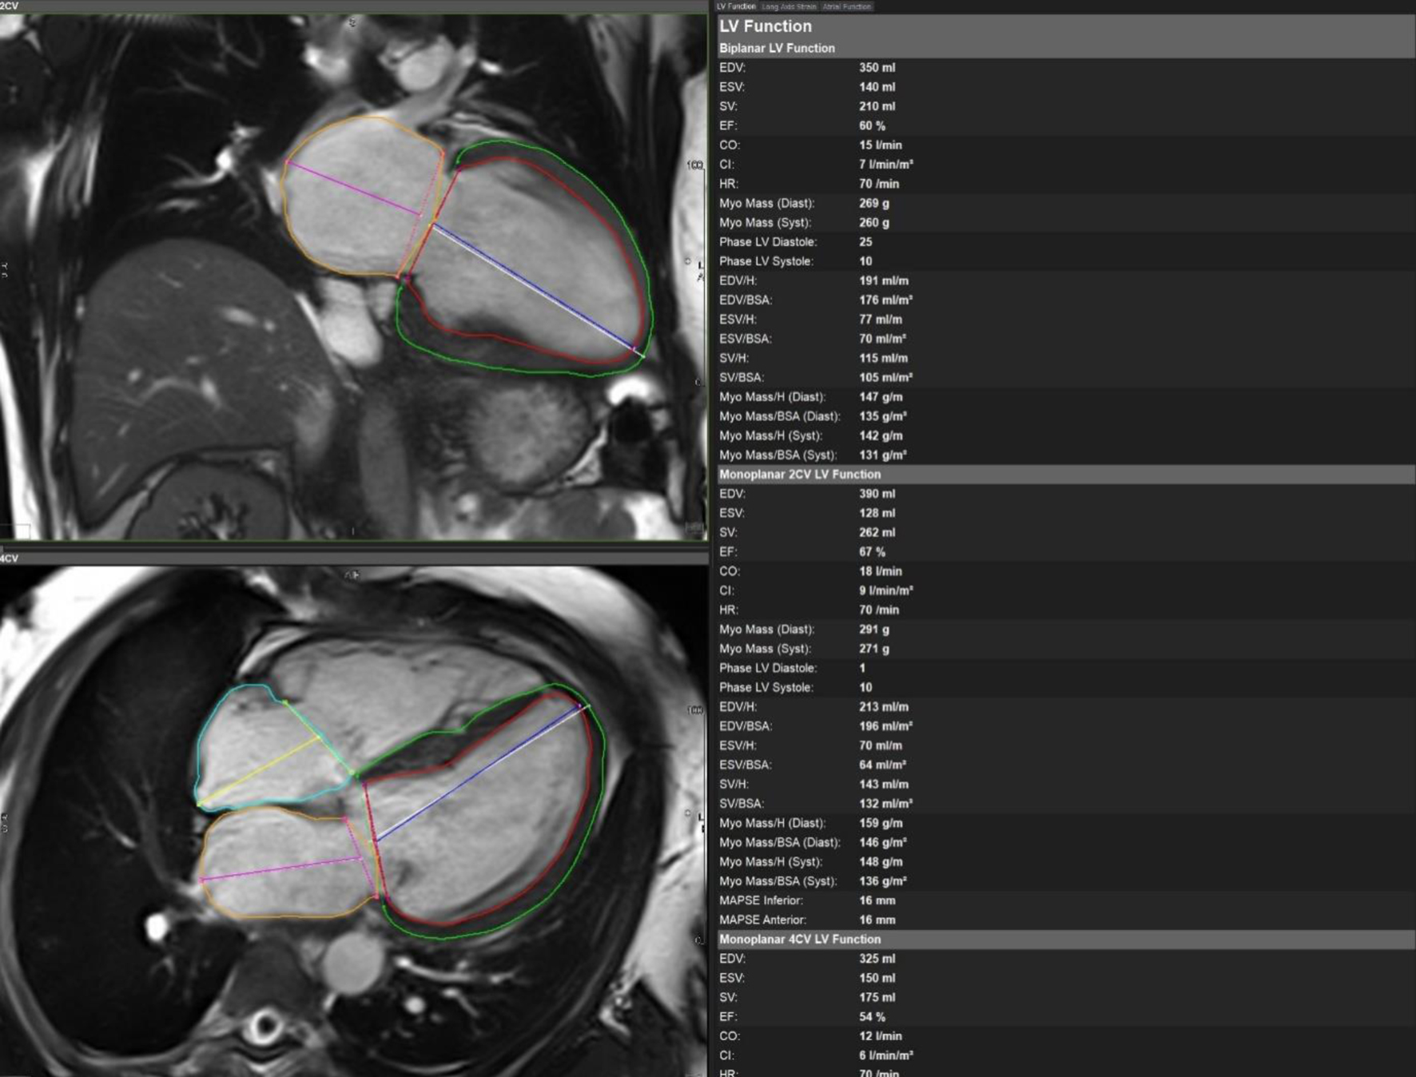
Task: Open the Atrial Function tab
Action: tap(846, 6)
